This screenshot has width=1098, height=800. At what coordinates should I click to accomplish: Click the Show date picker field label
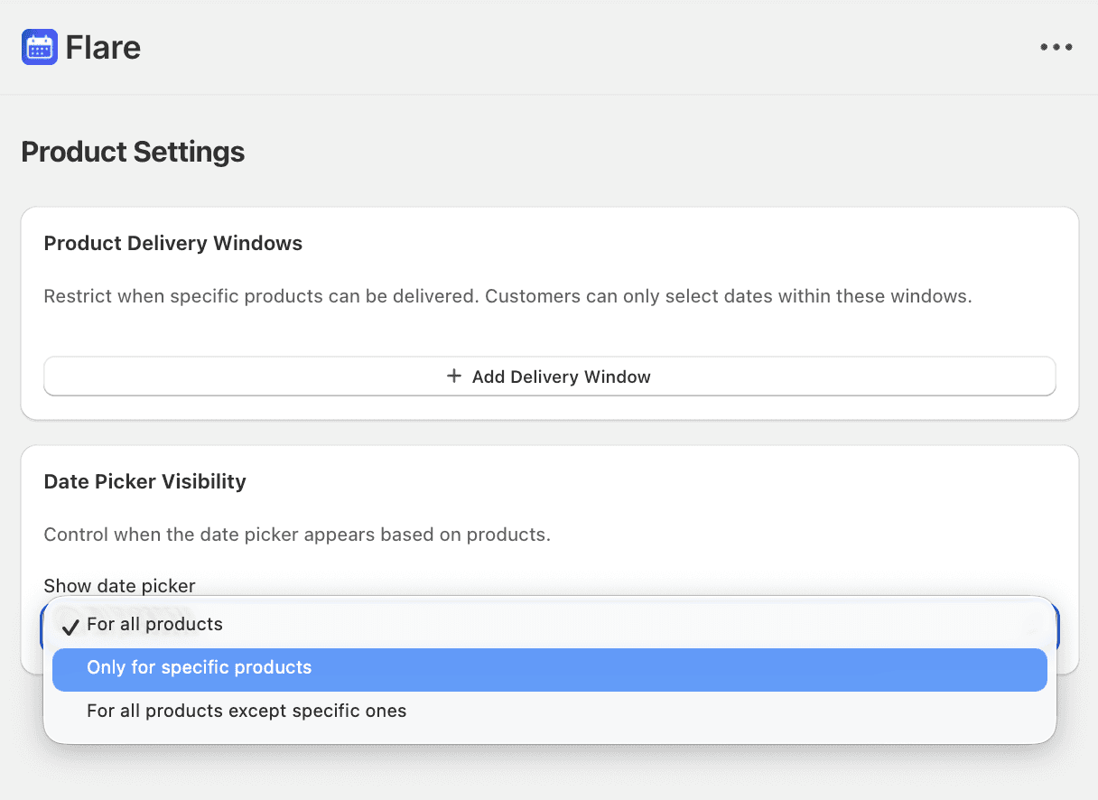(119, 586)
